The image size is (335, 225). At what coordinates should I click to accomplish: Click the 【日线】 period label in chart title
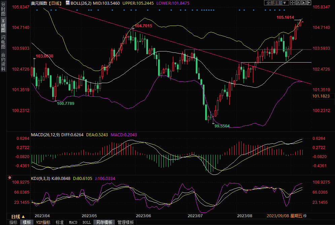[55, 3]
